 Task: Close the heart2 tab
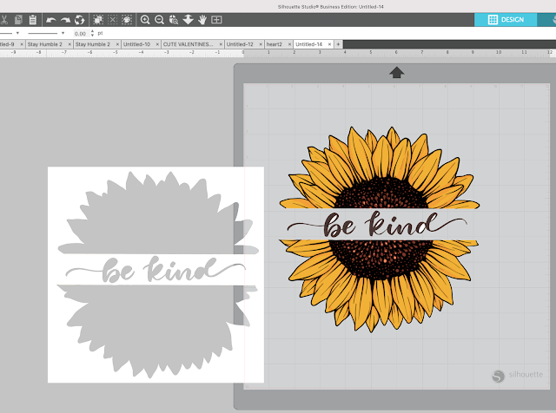(289, 44)
